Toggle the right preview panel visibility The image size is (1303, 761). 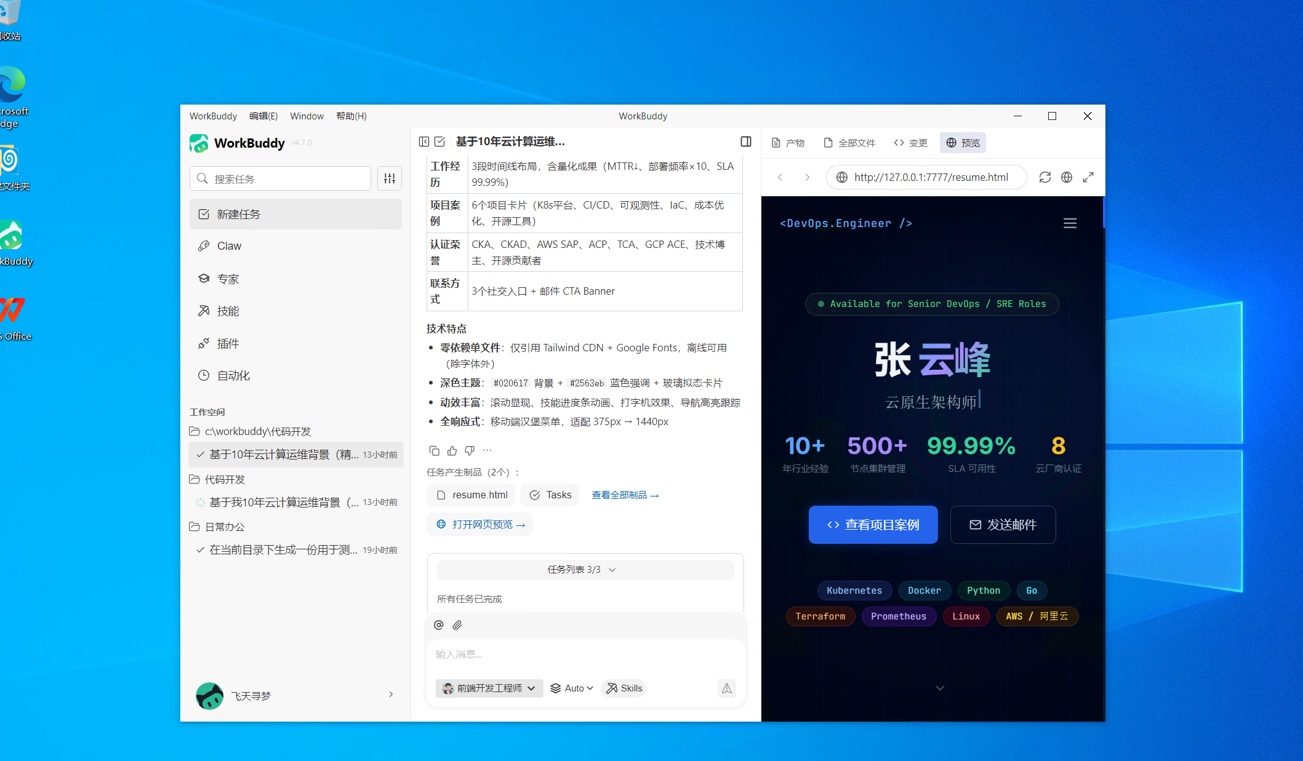pyautogui.click(x=745, y=141)
